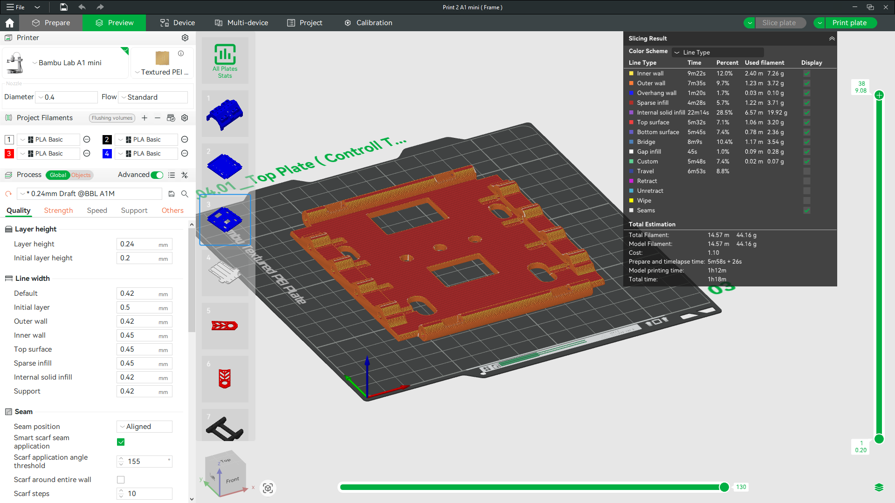Edit filament 1 PLA Basic preset icon
Image resolution: width=895 pixels, height=503 pixels.
[87, 139]
